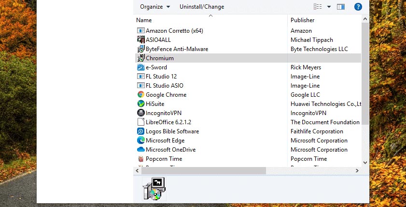Click the Popcorn Time publisher cell

point(308,159)
